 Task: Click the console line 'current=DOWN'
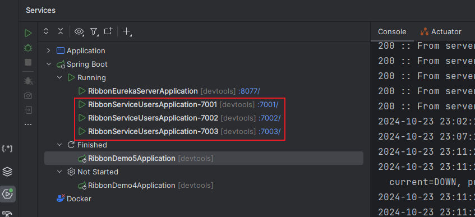tap(432, 182)
